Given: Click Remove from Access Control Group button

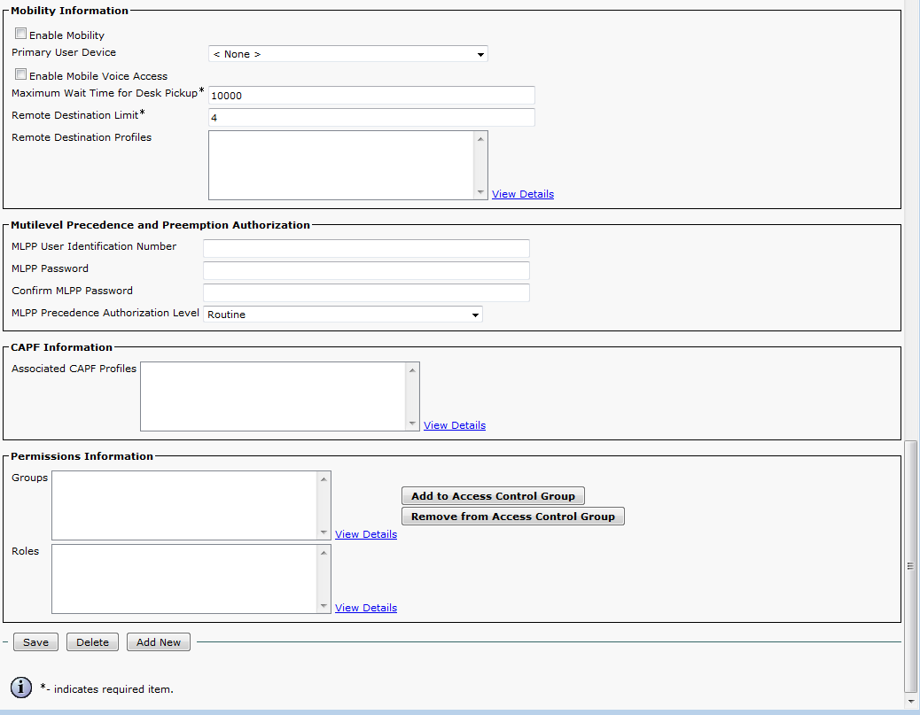Looking at the screenshot, I should [x=512, y=517].
